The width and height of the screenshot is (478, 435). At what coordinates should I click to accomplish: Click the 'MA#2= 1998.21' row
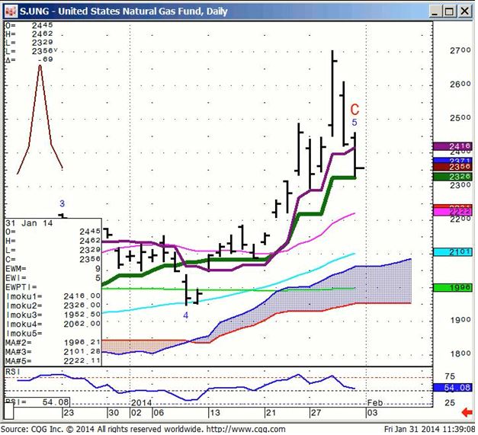click(53, 343)
